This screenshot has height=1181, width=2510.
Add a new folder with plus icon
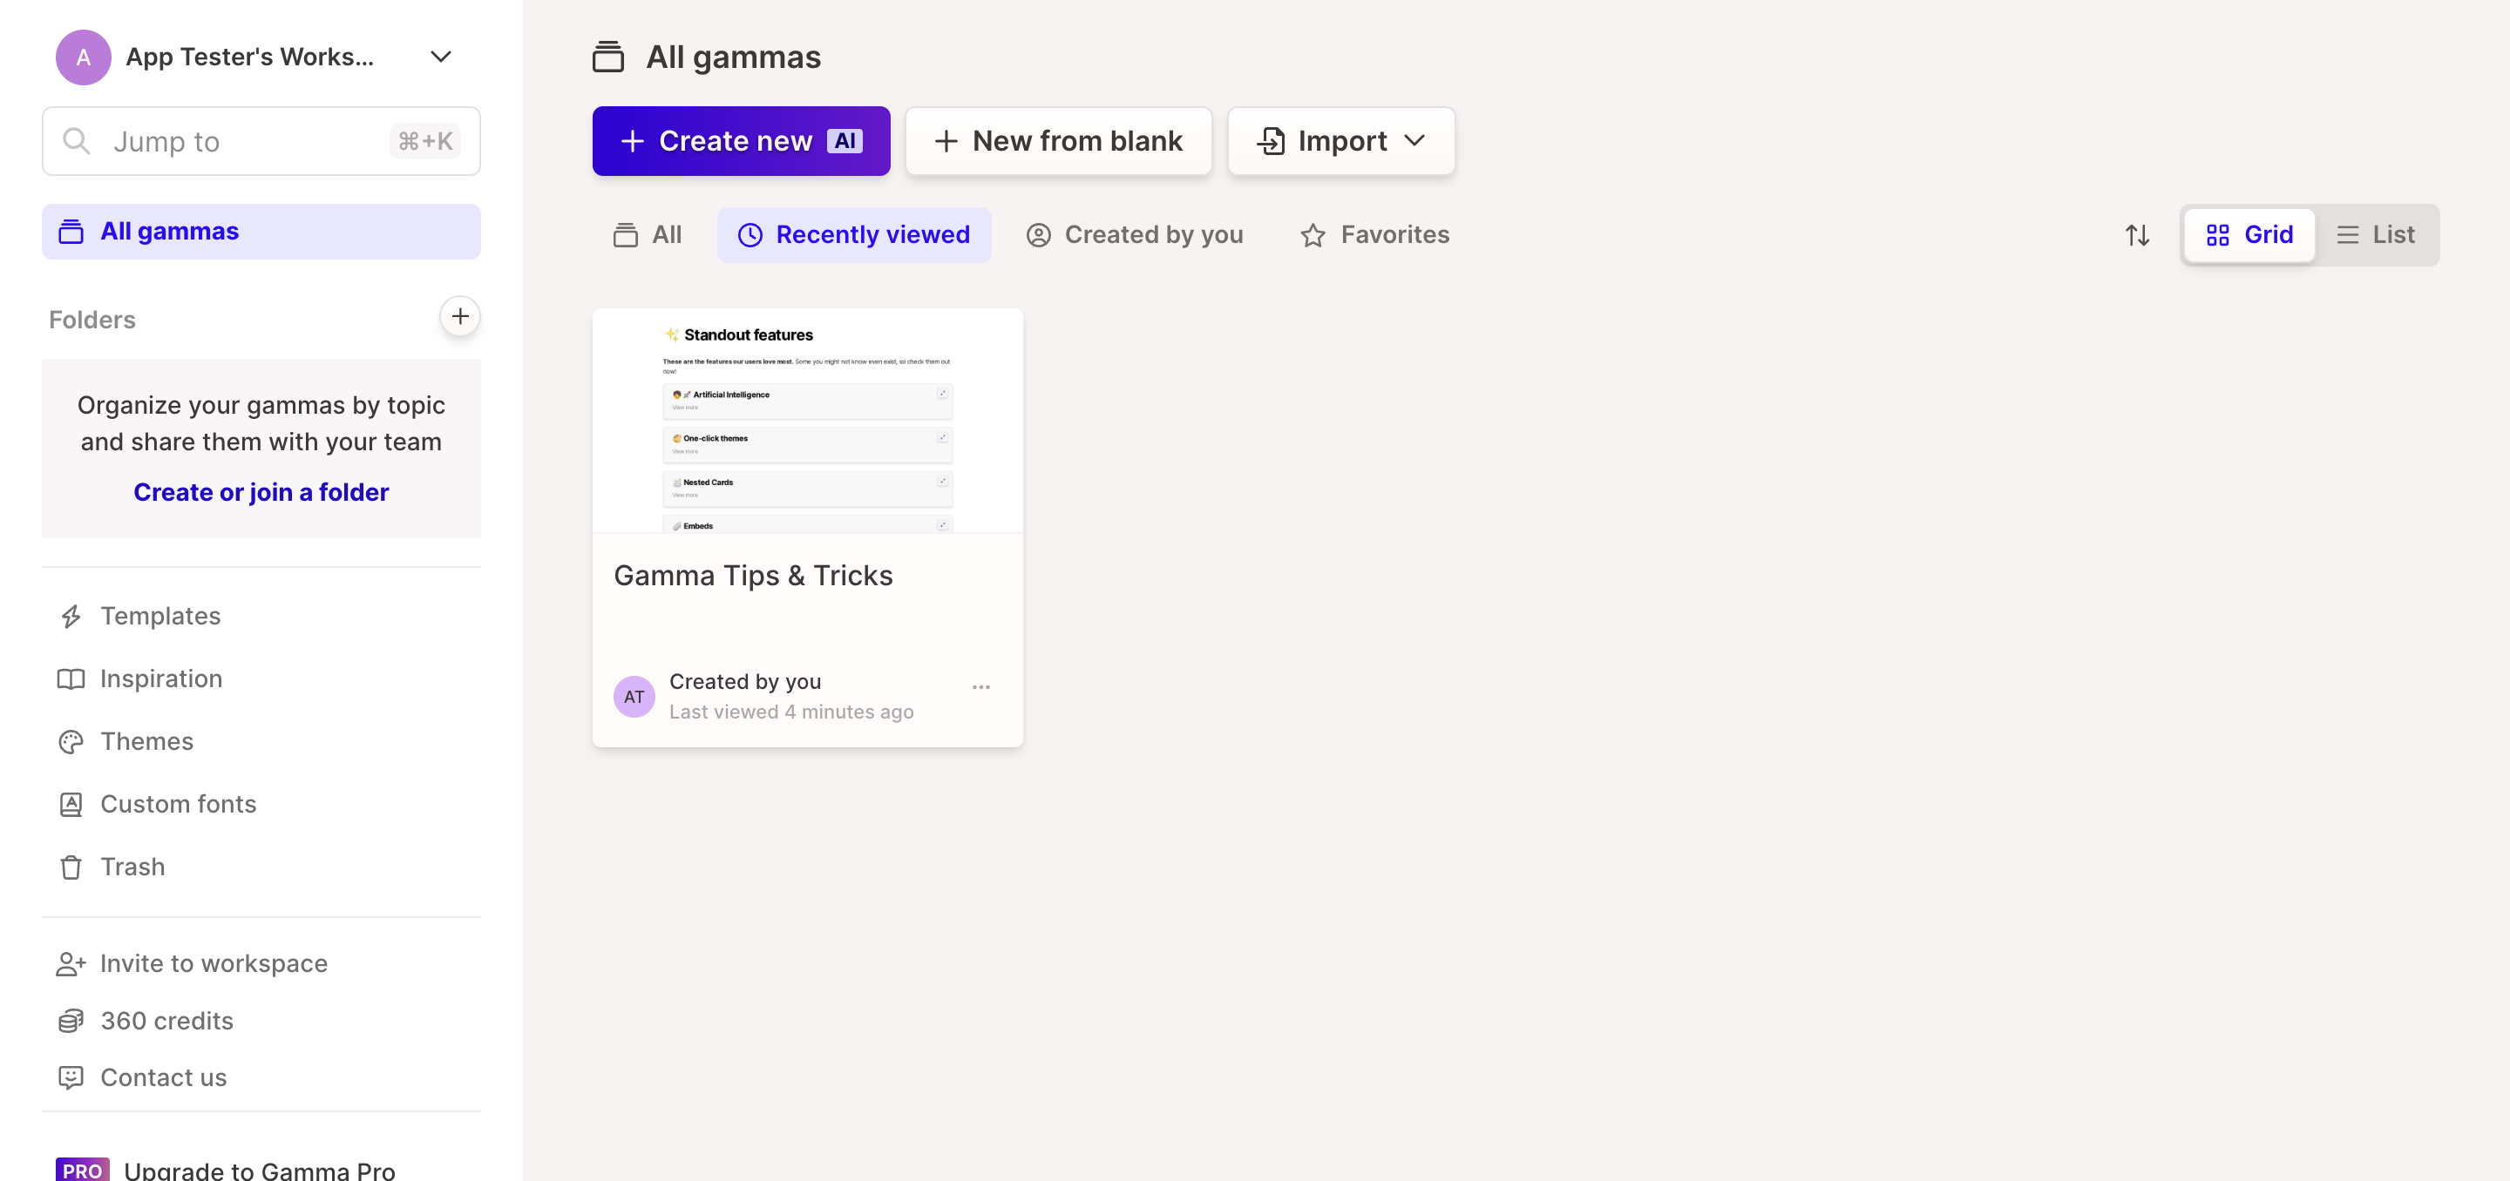[x=460, y=316]
